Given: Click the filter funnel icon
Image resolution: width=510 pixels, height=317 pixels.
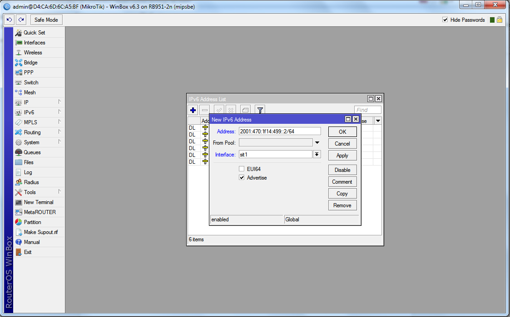Looking at the screenshot, I should coord(260,110).
